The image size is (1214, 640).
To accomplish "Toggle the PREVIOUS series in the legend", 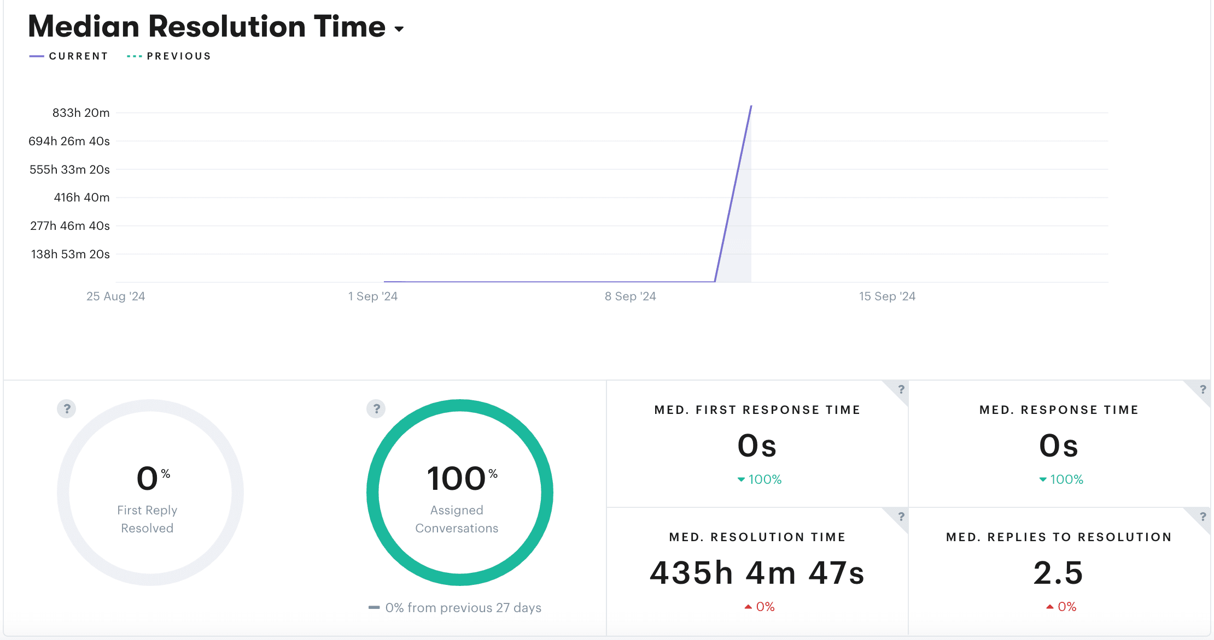I will [x=168, y=55].
